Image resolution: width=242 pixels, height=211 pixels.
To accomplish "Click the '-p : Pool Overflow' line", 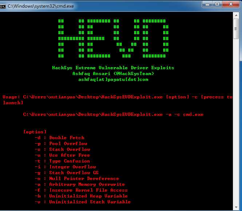I will point(61,144).
